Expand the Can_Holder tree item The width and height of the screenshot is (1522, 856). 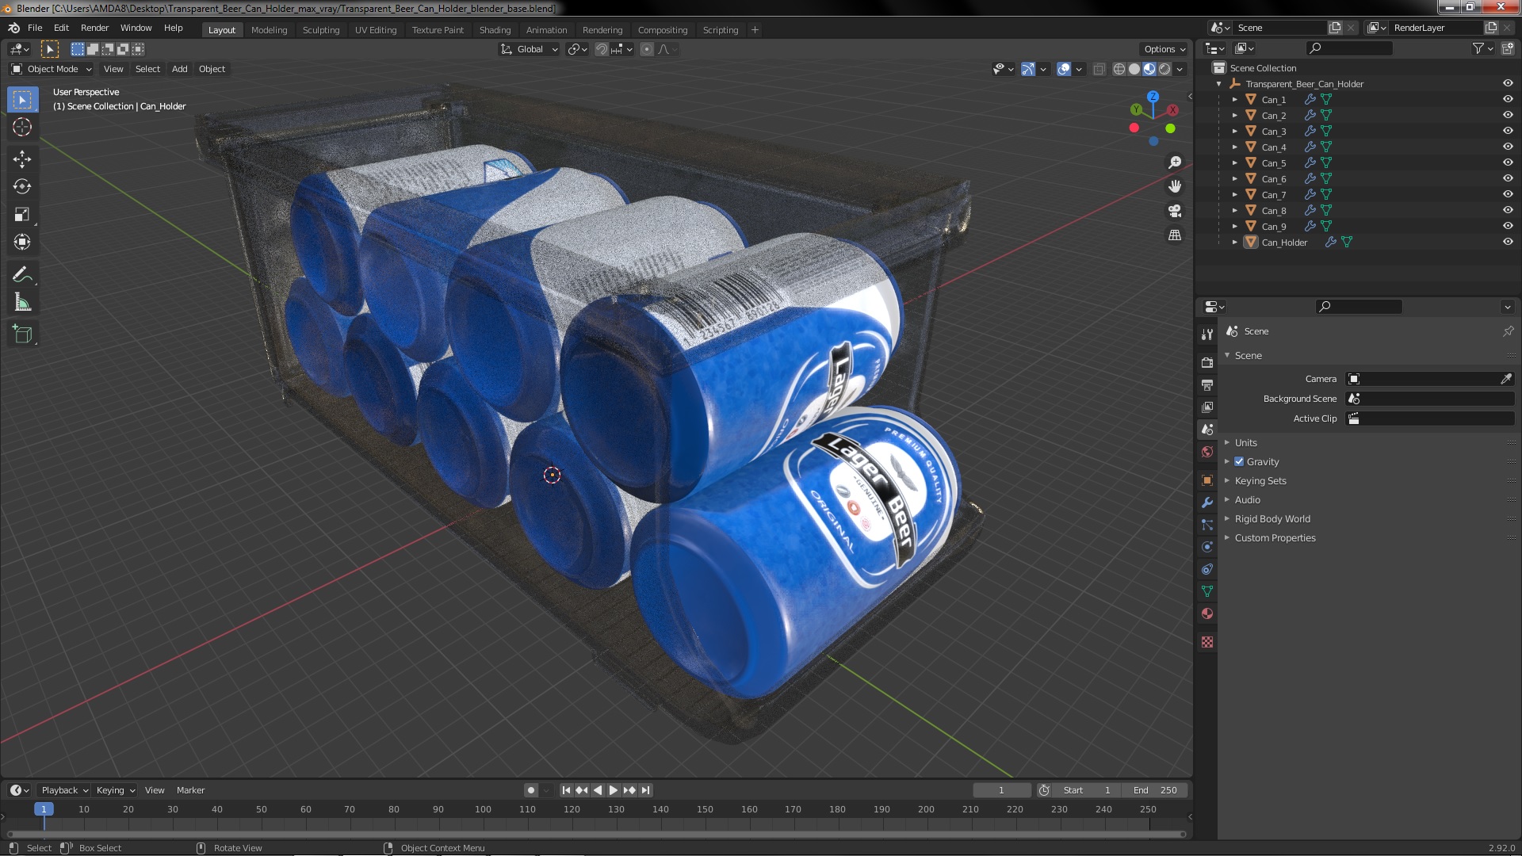tap(1234, 243)
